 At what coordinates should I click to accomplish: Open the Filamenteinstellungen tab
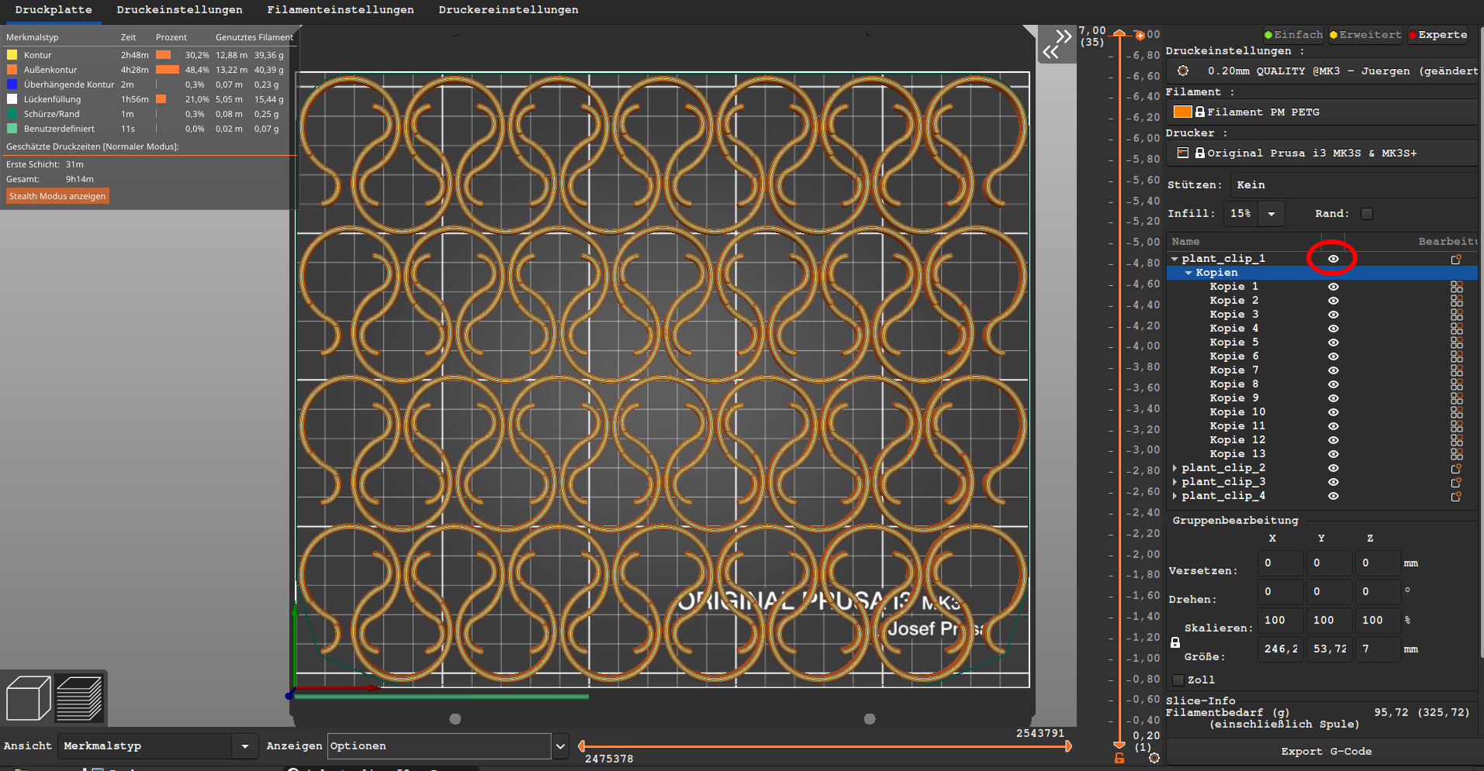click(x=341, y=10)
